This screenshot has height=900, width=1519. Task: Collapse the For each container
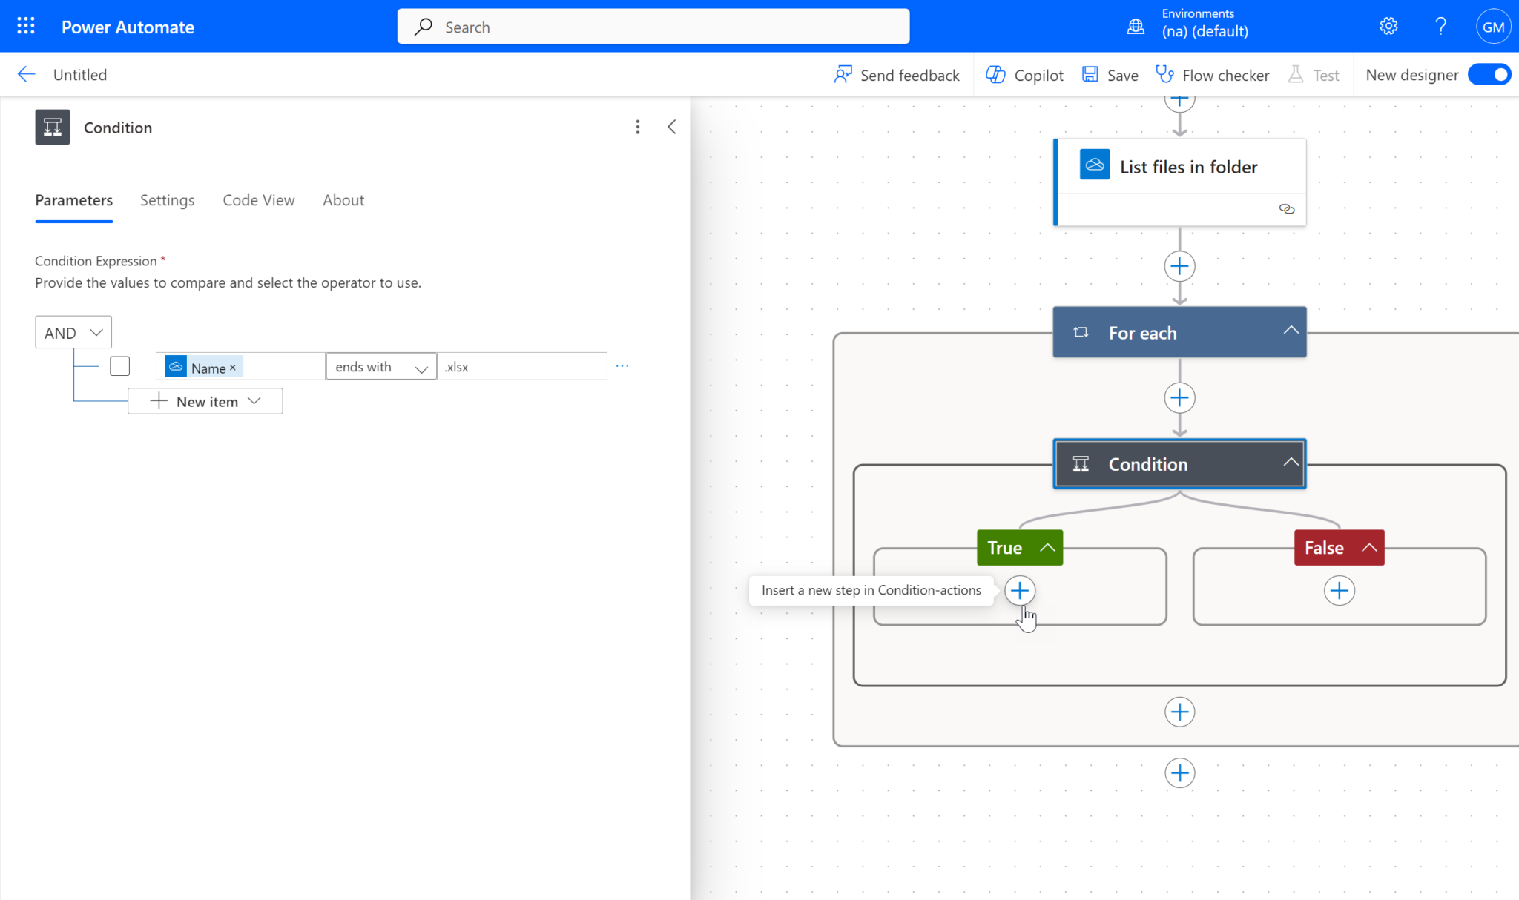(x=1291, y=331)
